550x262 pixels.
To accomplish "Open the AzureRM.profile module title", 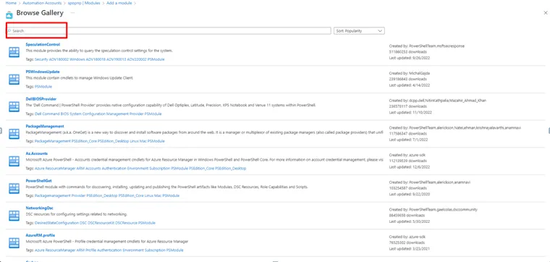I will coord(41,235).
